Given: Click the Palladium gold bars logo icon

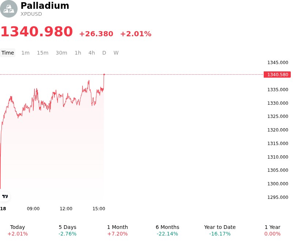Looking at the screenshot, I should coord(8,9).
